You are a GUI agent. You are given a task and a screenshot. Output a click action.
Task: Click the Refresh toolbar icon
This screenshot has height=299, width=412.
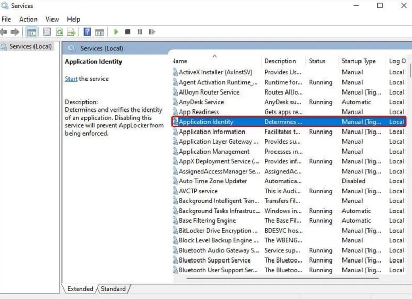click(x=60, y=32)
